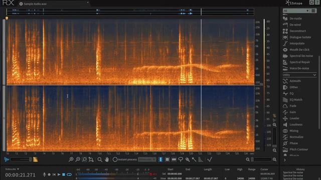The height and width of the screenshot is (180, 321).
Task: Open the Leveler module
Action: (x=291, y=118)
